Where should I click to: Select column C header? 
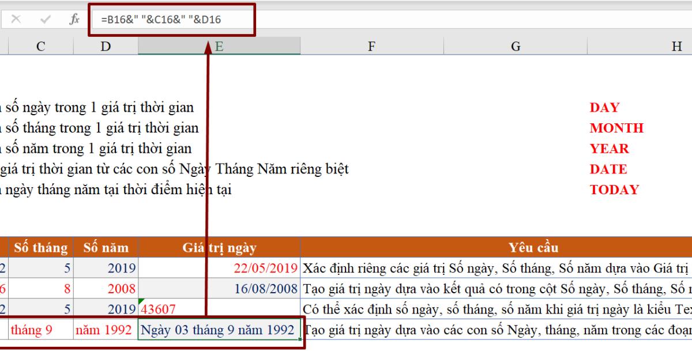point(40,45)
